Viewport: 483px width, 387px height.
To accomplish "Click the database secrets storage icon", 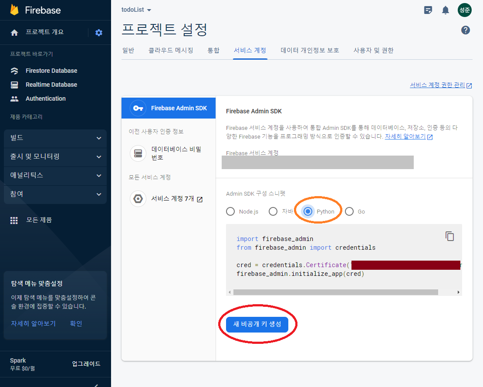I will point(138,153).
